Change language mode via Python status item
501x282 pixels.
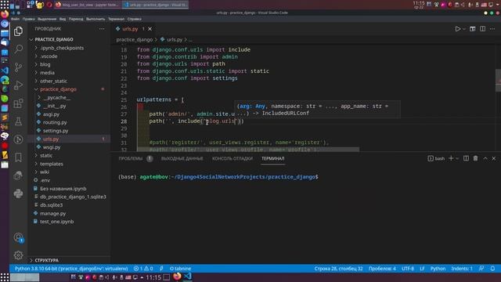(x=438, y=269)
